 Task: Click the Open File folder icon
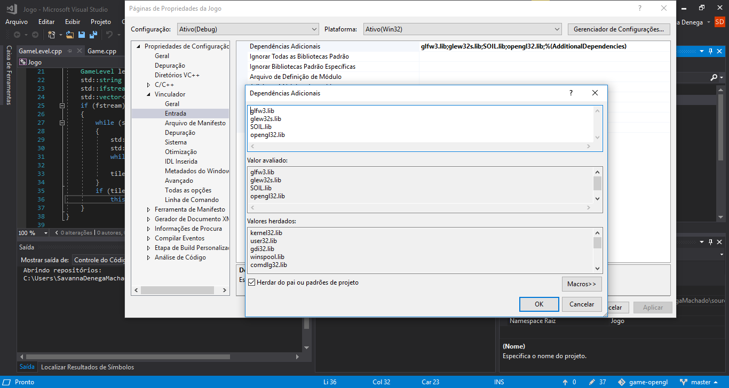[x=70, y=35]
